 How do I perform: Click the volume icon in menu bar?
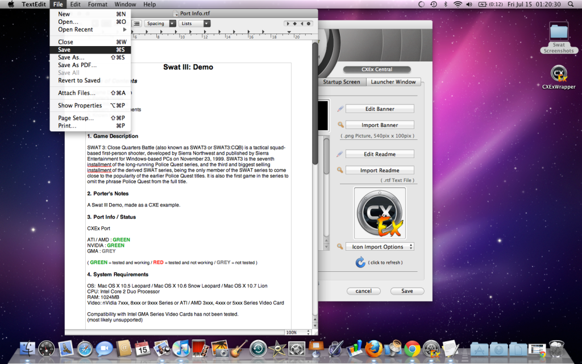[469, 5]
